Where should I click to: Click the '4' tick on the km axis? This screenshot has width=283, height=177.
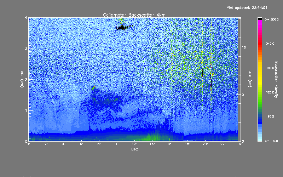(26, 18)
